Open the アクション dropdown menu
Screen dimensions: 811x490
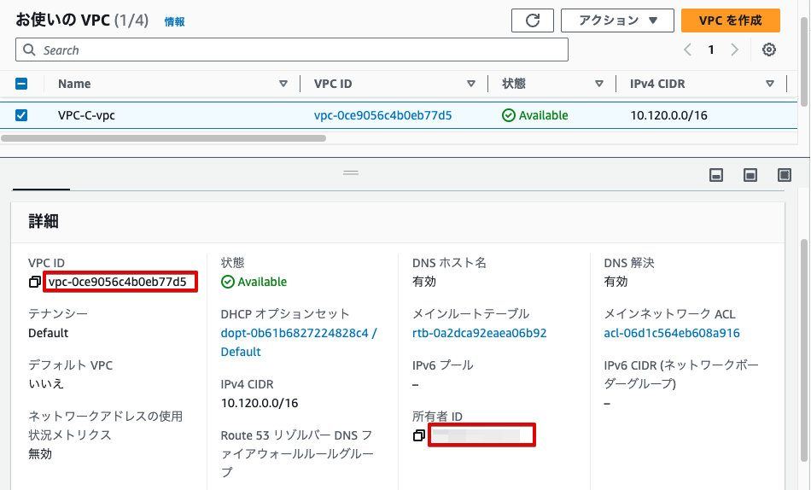pyautogui.click(x=617, y=20)
